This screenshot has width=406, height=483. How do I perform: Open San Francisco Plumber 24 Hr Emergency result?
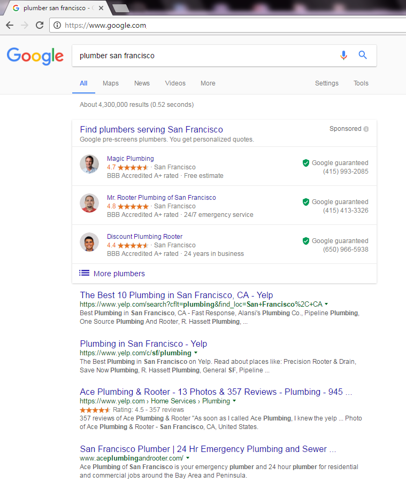(x=208, y=449)
